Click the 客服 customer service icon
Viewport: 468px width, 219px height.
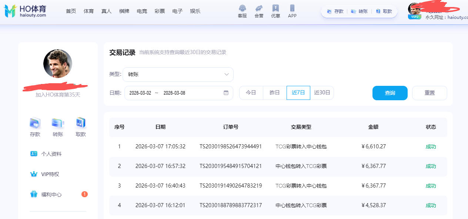click(242, 9)
